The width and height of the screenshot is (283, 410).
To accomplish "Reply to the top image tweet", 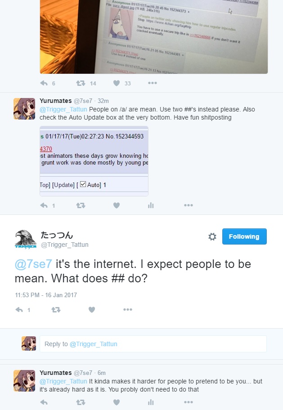I will click(44, 83).
